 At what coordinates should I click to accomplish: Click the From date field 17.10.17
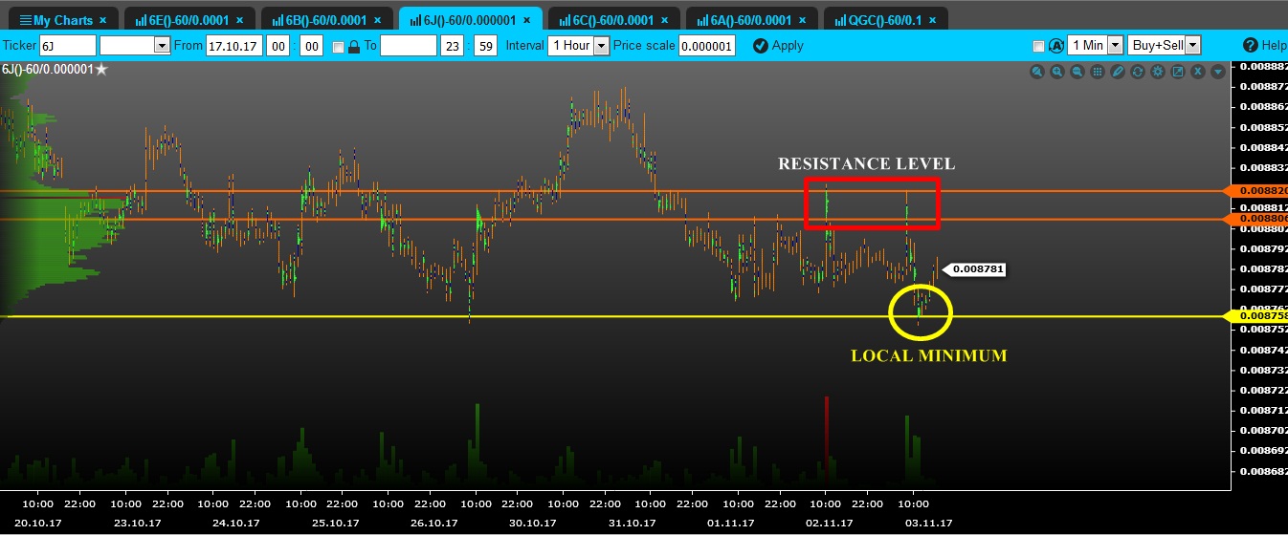click(235, 45)
